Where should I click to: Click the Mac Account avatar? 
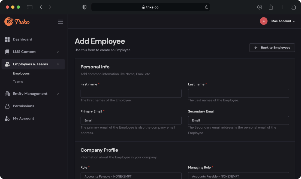tap(264, 21)
